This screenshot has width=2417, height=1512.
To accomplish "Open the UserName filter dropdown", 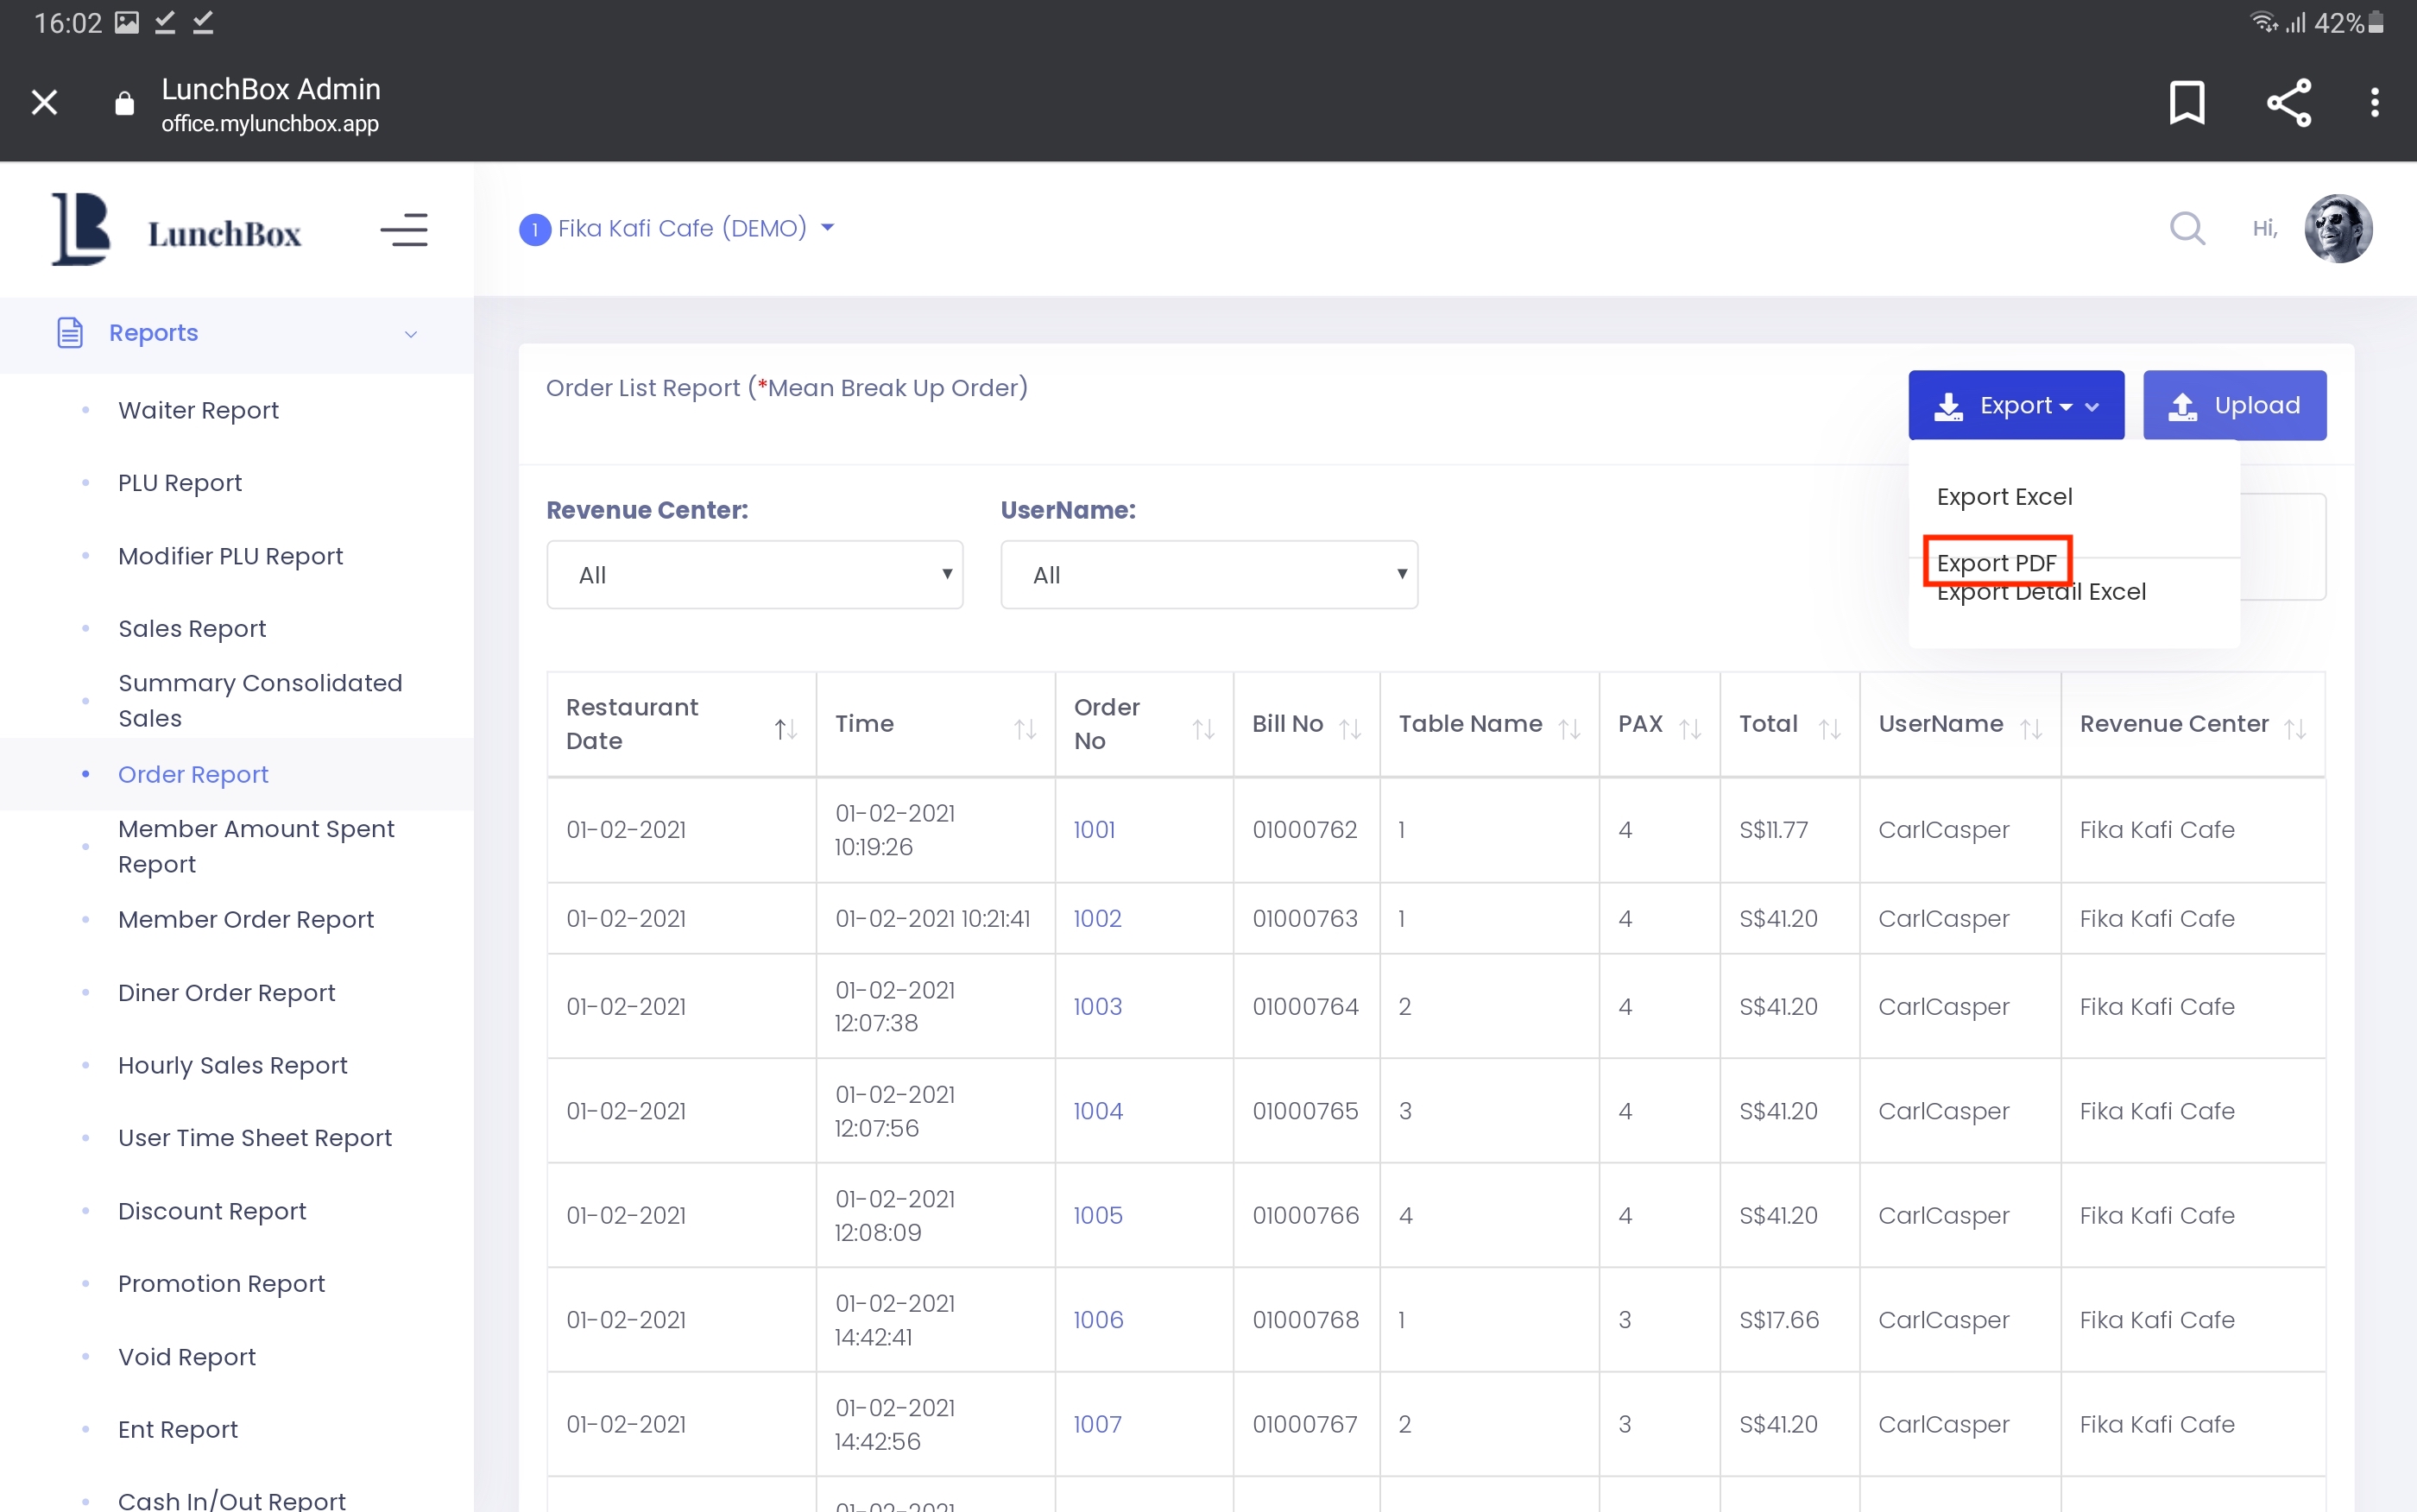I will (x=1208, y=574).
